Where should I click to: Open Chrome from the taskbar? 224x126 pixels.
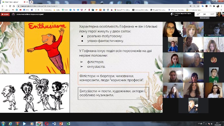[39, 124]
